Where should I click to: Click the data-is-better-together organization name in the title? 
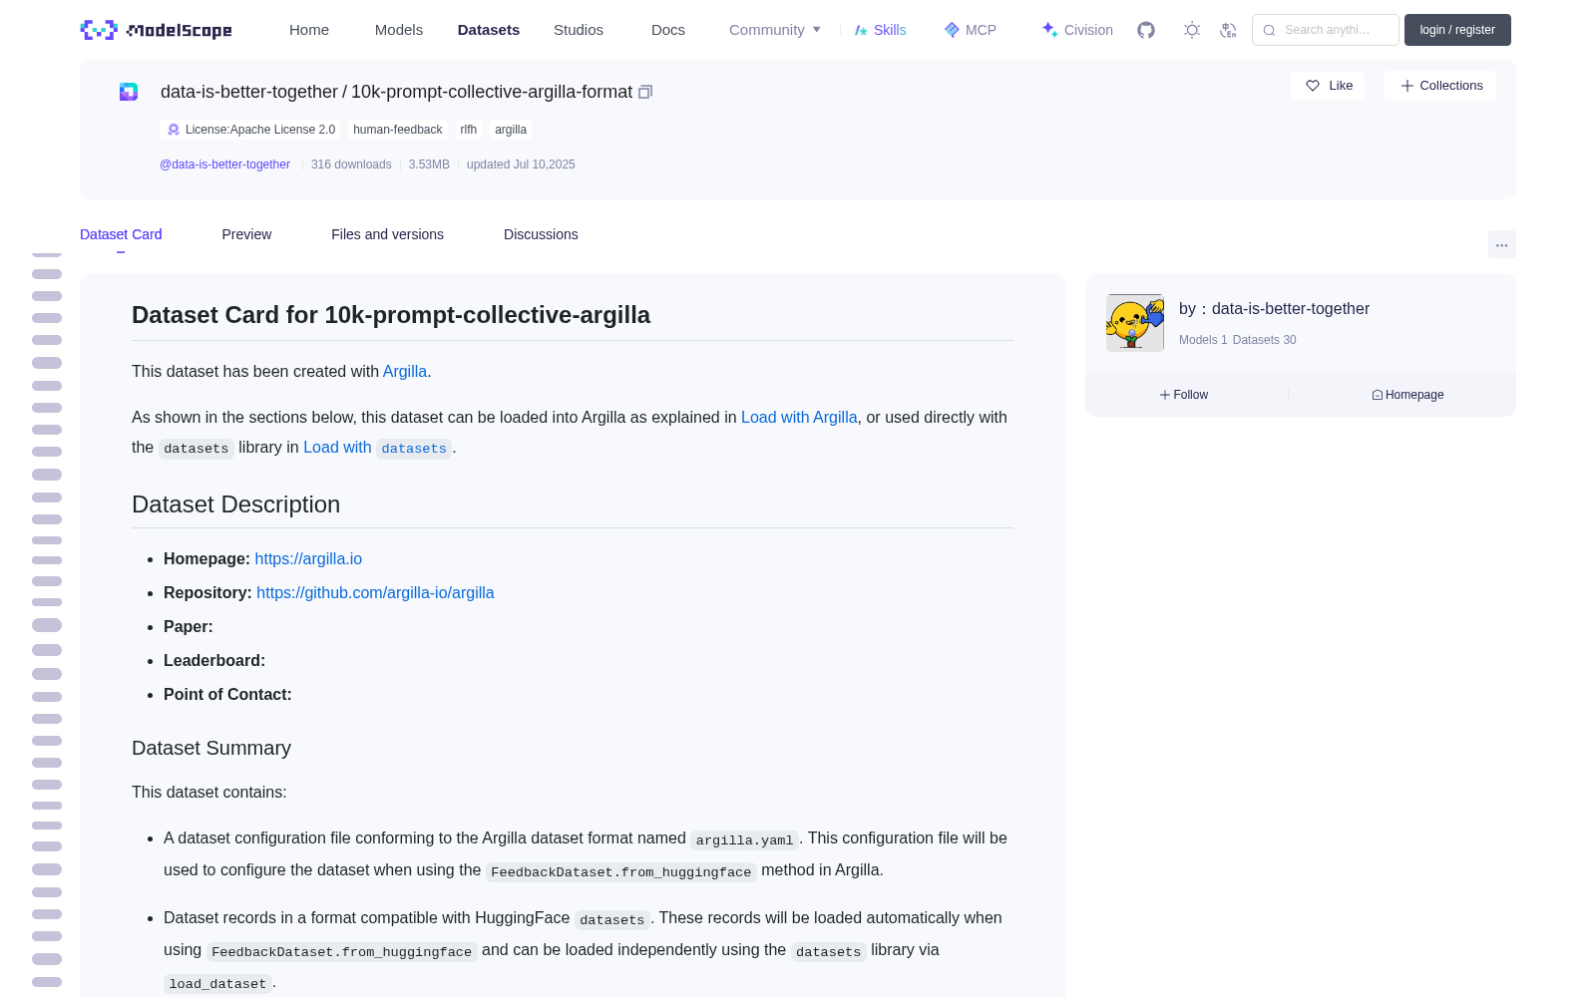coord(249,92)
